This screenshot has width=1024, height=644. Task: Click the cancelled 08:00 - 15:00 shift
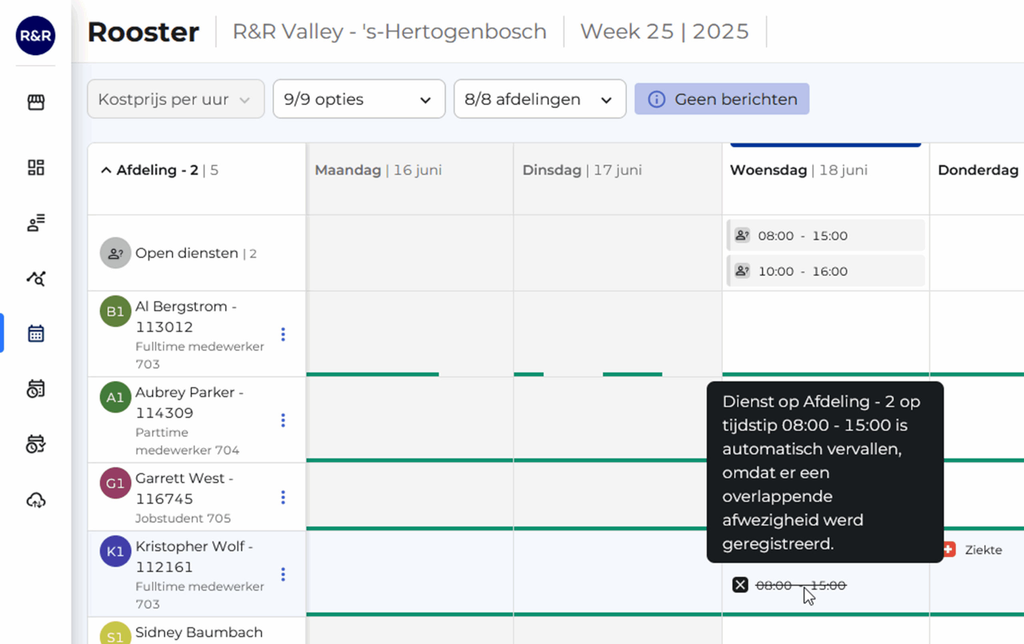point(800,585)
